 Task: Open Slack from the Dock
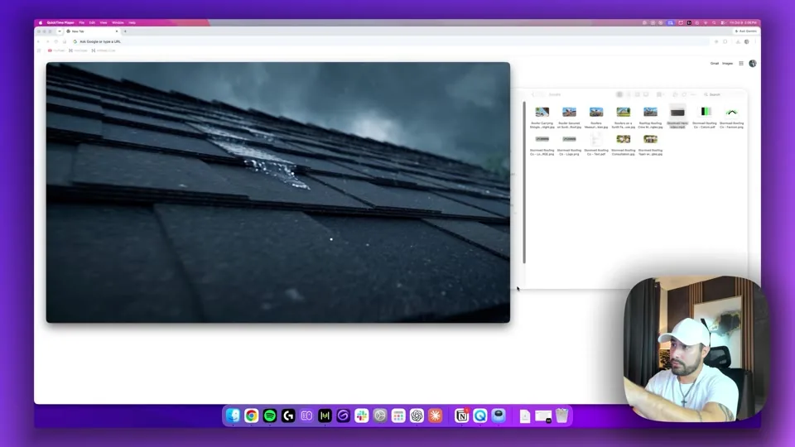(362, 416)
